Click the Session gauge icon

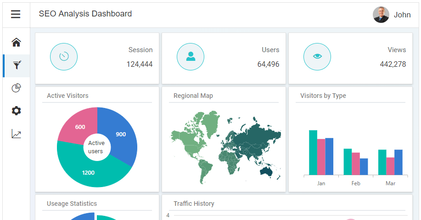64,57
